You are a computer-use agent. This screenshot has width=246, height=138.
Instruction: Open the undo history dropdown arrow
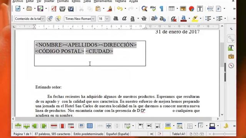pyautogui.click(x=125, y=8)
